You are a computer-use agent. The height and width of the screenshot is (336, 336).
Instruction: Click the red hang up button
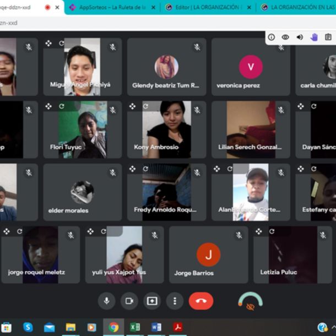(200, 301)
